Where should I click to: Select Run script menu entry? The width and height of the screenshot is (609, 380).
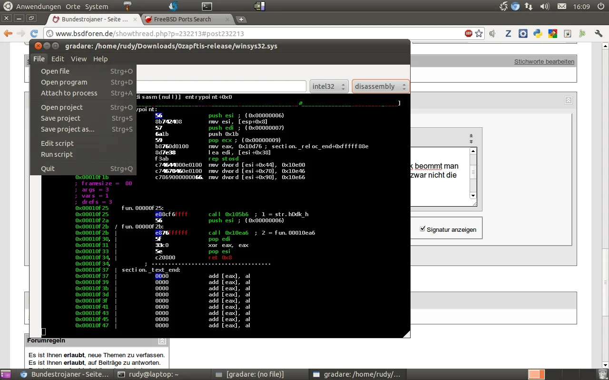tap(83, 154)
